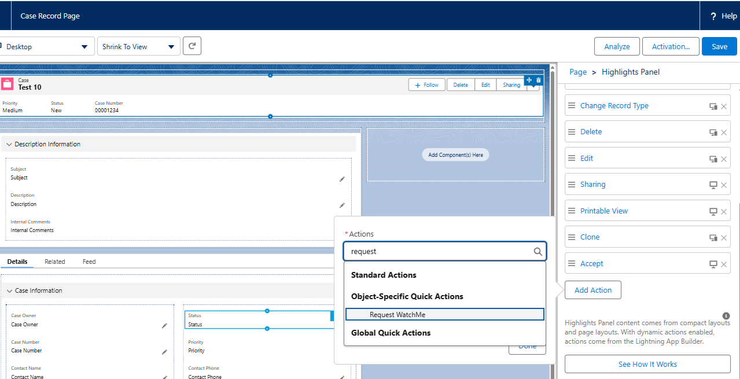The width and height of the screenshot is (740, 379).
Task: Click the move handle on Highlights Panel
Action: [x=529, y=80]
